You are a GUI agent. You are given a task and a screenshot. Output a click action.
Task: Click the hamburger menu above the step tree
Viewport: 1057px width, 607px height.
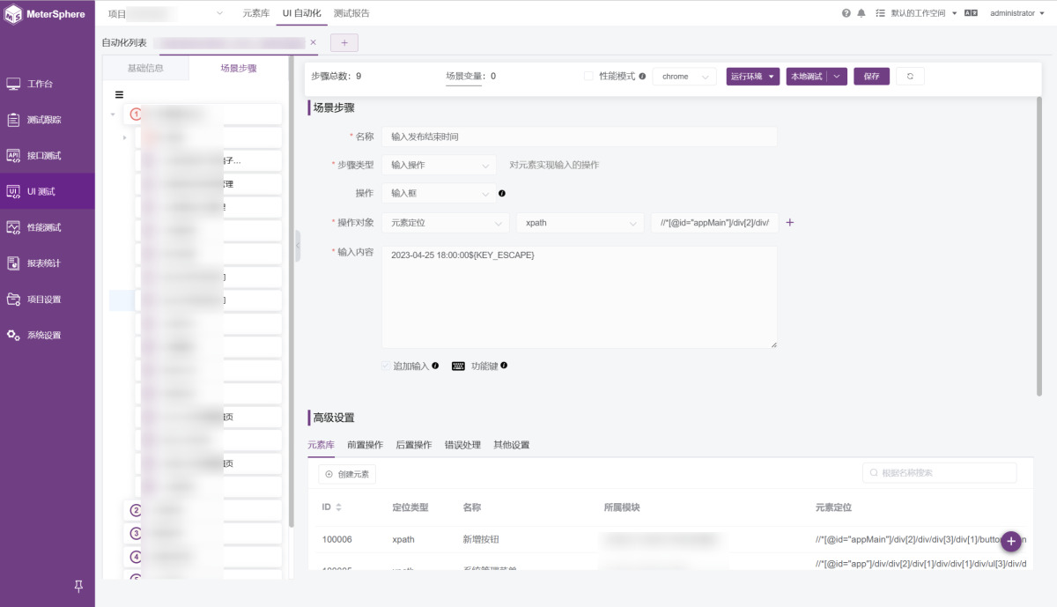pyautogui.click(x=119, y=95)
